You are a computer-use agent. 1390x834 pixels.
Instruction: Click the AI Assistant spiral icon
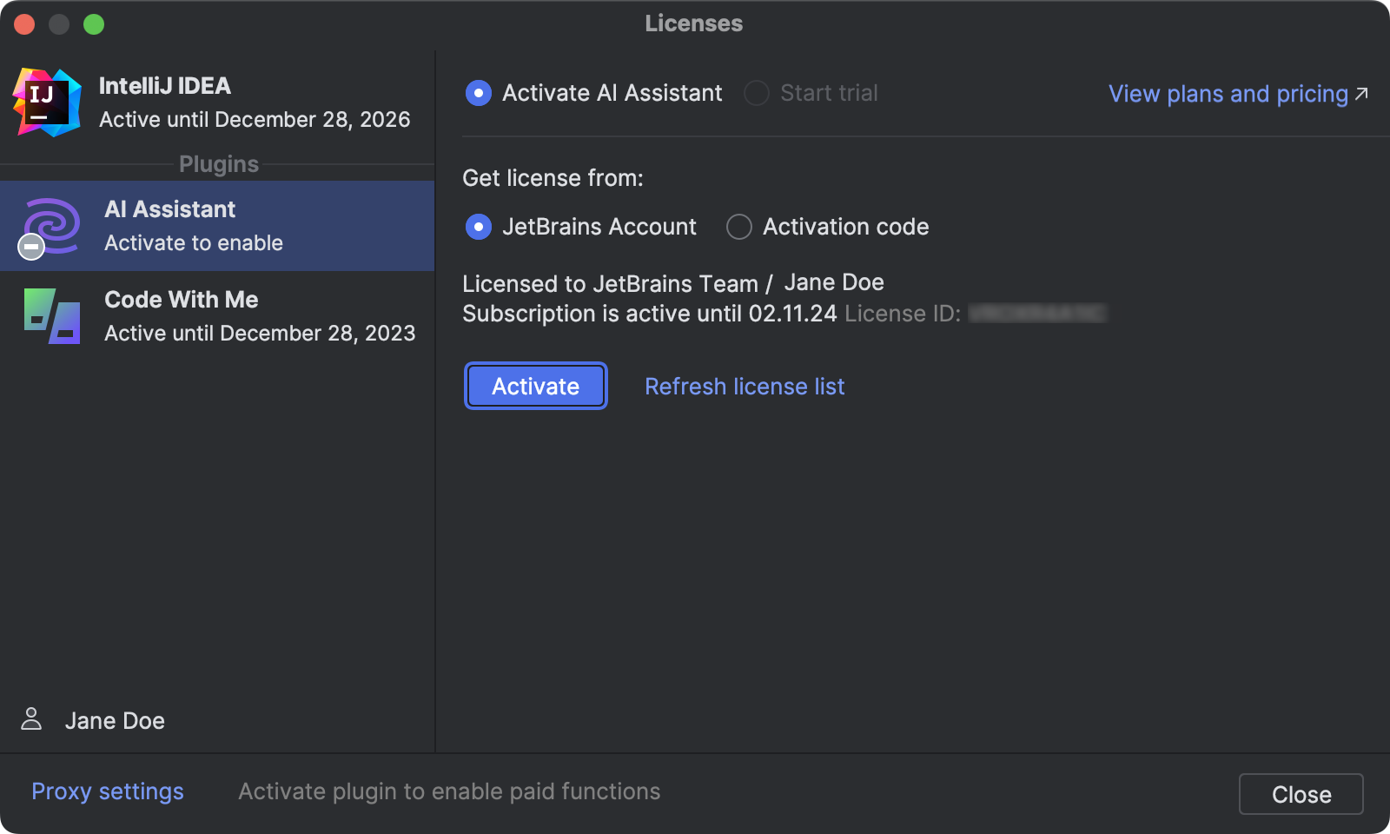point(54,223)
